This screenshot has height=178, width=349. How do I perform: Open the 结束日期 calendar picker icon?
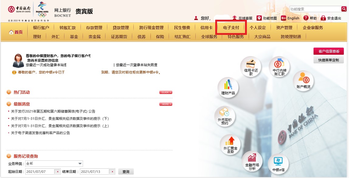point(112,172)
